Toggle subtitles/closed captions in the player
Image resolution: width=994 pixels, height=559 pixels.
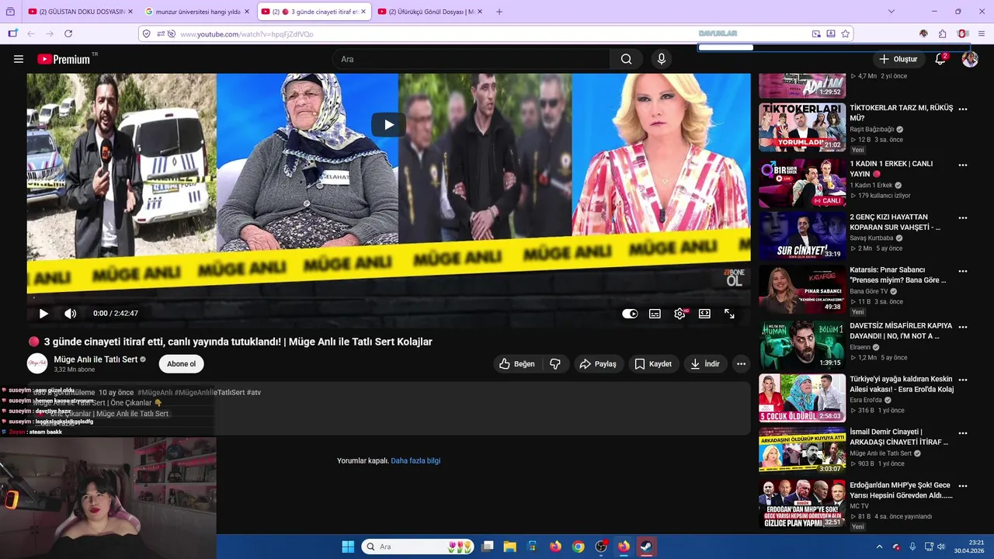click(655, 314)
